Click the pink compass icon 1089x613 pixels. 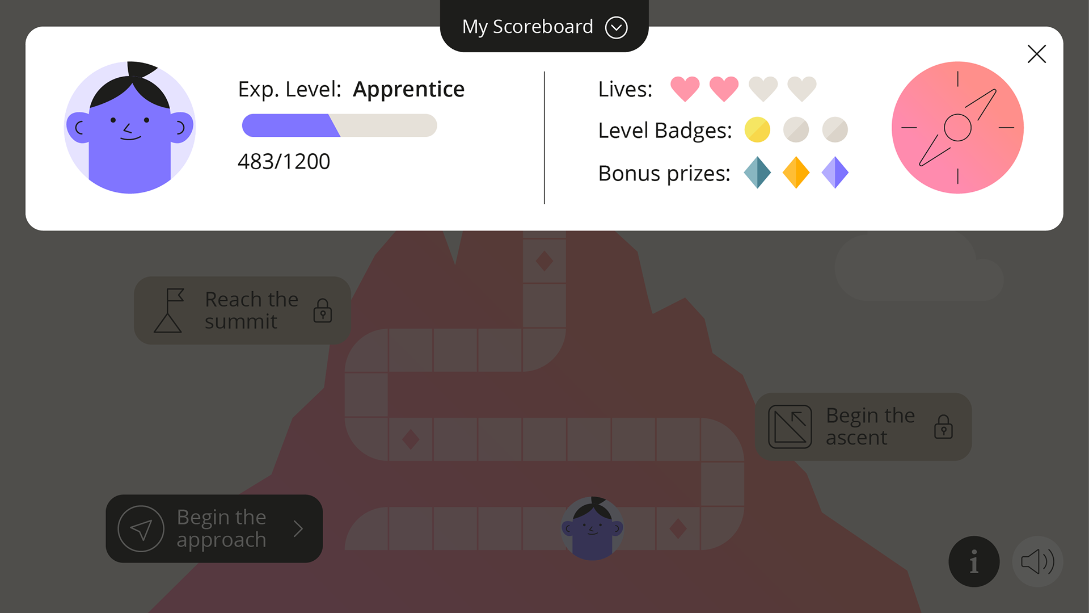pos(957,128)
